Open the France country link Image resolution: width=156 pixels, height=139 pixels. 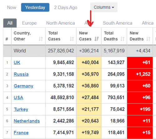tap(21, 132)
